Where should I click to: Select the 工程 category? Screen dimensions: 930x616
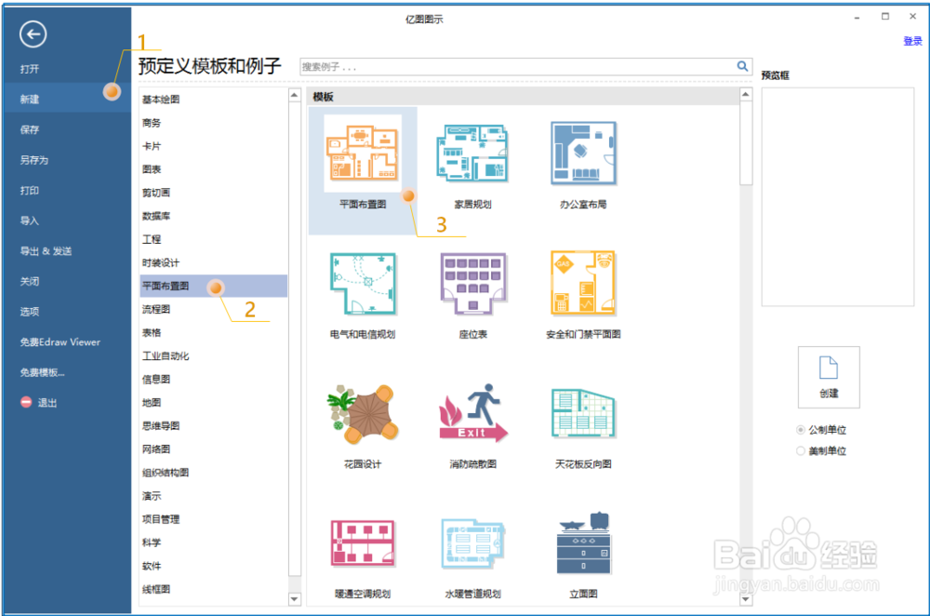pyautogui.click(x=152, y=239)
